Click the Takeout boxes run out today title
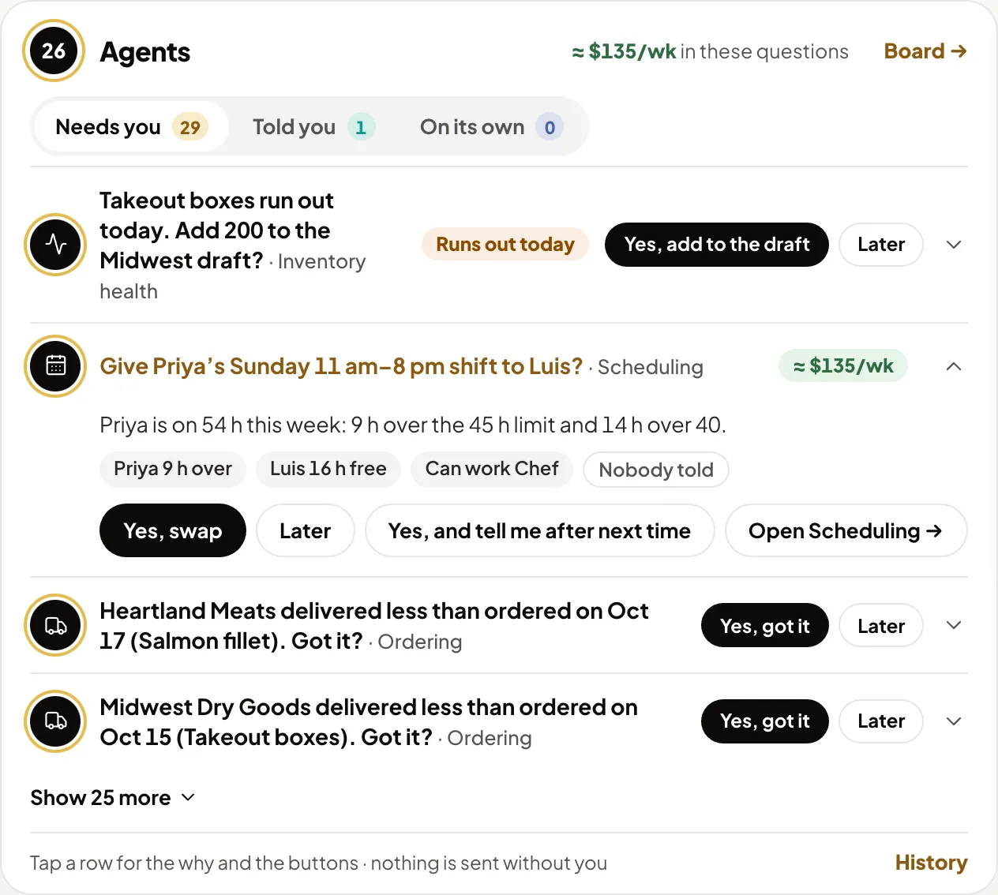Screen dimensions: 998x895 216,230
